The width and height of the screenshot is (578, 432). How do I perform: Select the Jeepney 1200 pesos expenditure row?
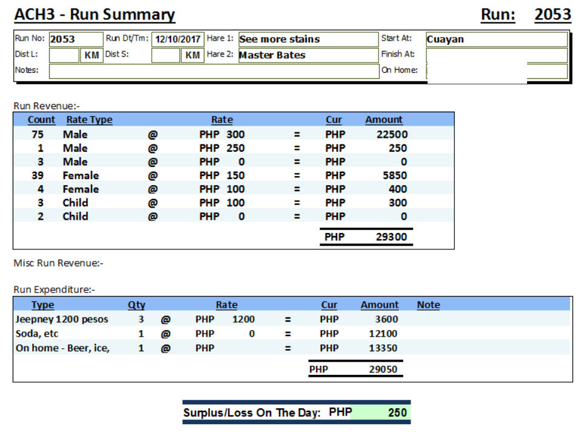click(62, 319)
